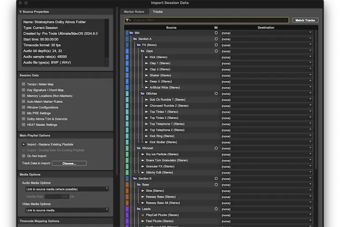
Task: Click the Bass folder icon
Action: click(x=139, y=185)
